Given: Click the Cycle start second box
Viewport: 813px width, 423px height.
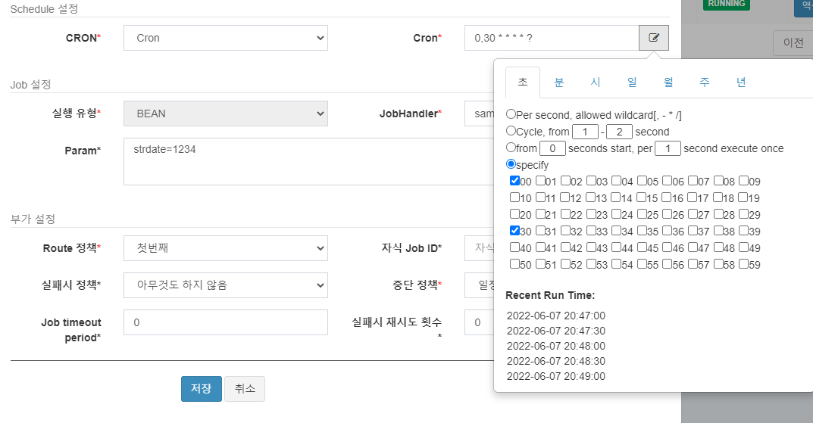Looking at the screenshot, I should (585, 132).
